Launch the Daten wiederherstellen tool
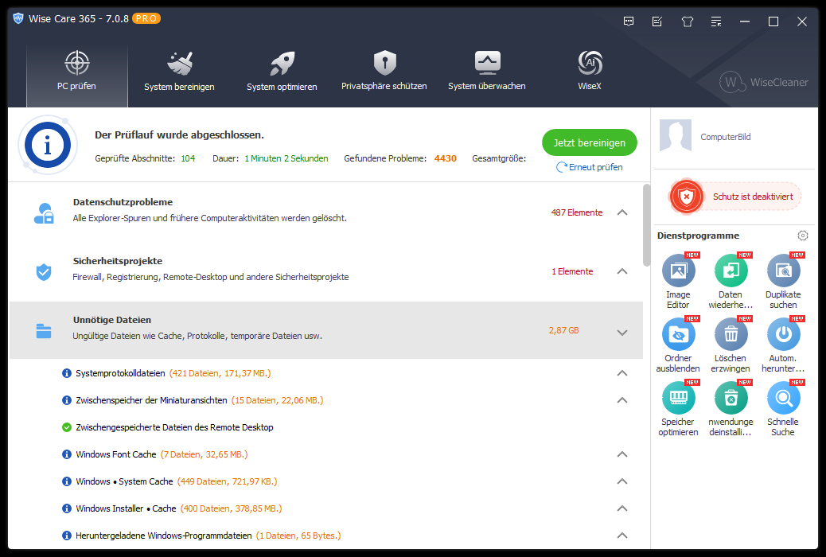Image resolution: width=826 pixels, height=557 pixels. (x=731, y=282)
